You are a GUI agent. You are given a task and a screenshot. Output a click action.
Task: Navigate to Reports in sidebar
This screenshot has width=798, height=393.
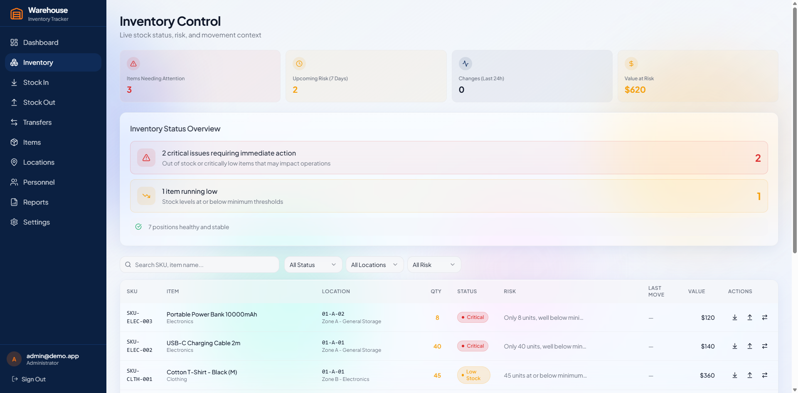point(36,202)
